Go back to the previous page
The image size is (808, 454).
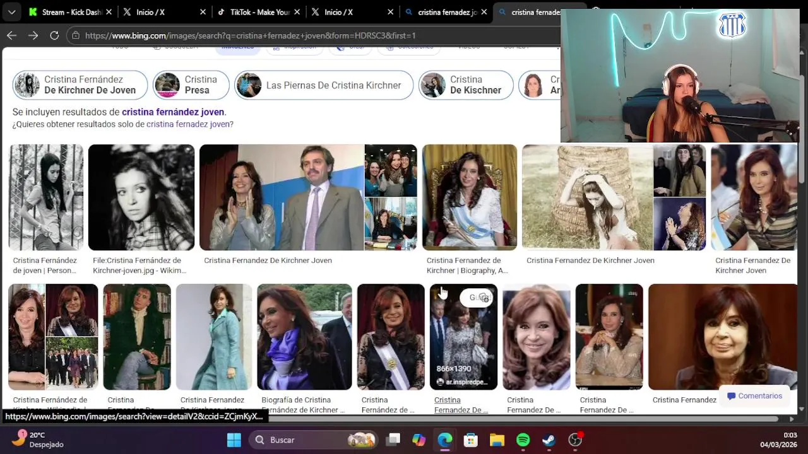coord(11,36)
